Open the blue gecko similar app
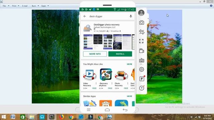This screenshot has height=120, width=214. point(121,103)
